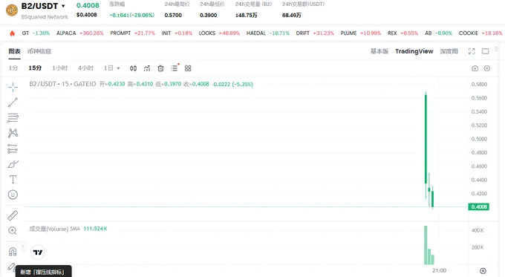Open the indicators chart icon

tap(147, 68)
